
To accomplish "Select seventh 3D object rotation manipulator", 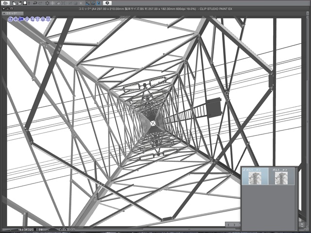I will [x=43, y=19].
